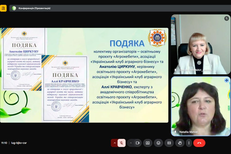Open audio settings arrow beside the microphone
The height and width of the screenshot is (154, 231).
click(115, 143)
